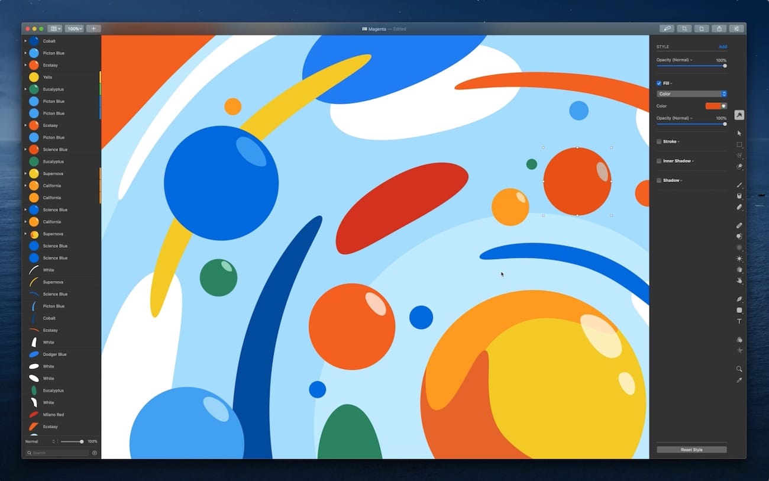Expand the Eucalyptus group disclosure triangle

pyautogui.click(x=25, y=89)
